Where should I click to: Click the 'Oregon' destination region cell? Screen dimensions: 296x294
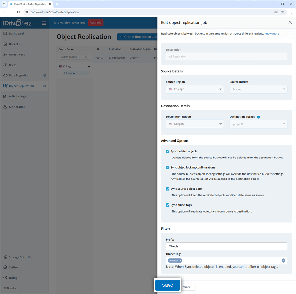pos(134,58)
